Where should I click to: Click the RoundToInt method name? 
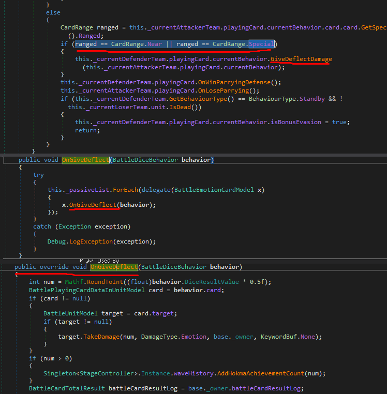point(105,282)
